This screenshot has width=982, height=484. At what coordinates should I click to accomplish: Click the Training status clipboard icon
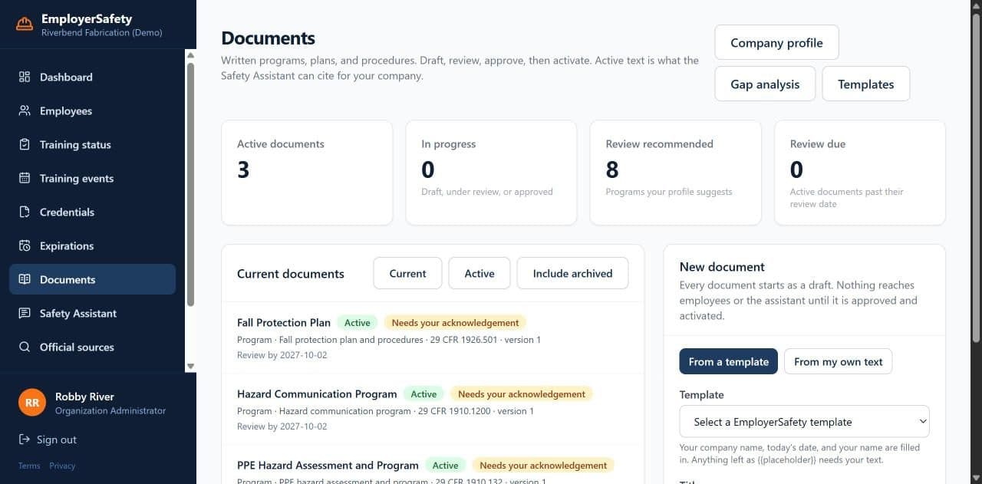(x=25, y=144)
